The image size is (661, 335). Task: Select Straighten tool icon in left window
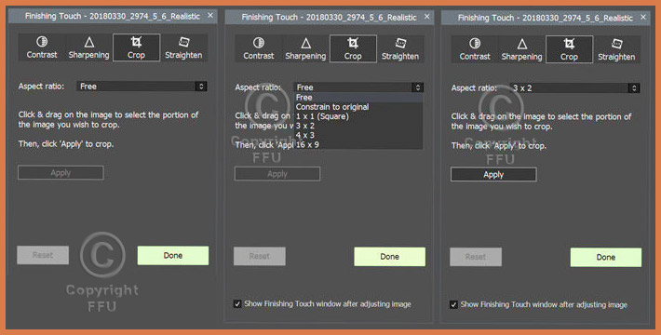pyautogui.click(x=183, y=47)
